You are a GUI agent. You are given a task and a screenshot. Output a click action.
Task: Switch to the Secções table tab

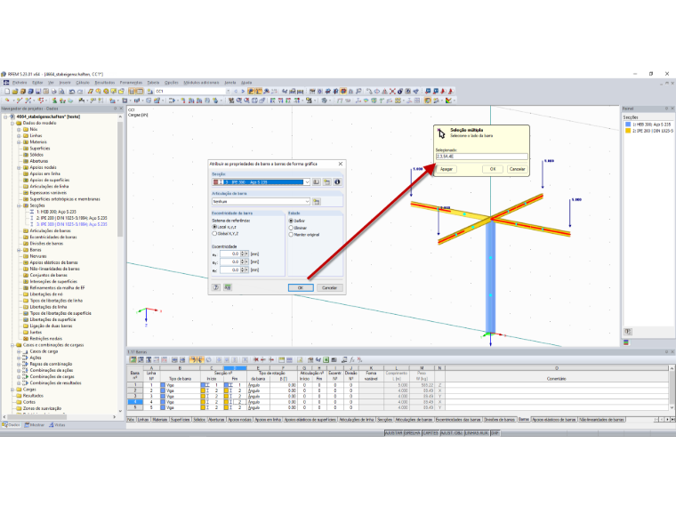[x=384, y=419]
